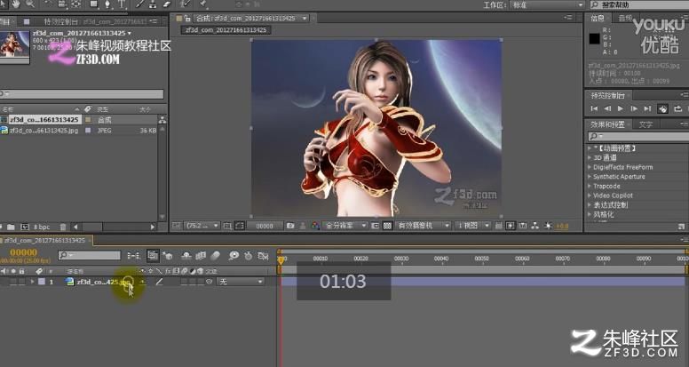
Task: Toggle shy switch for layer 1
Action: (143, 282)
